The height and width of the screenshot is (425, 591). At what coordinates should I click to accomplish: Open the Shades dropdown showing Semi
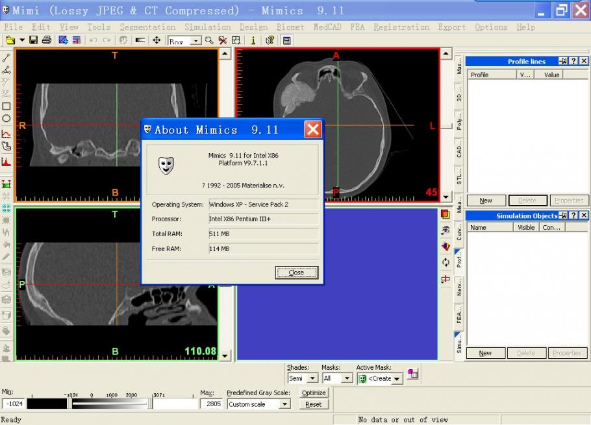[x=312, y=378]
